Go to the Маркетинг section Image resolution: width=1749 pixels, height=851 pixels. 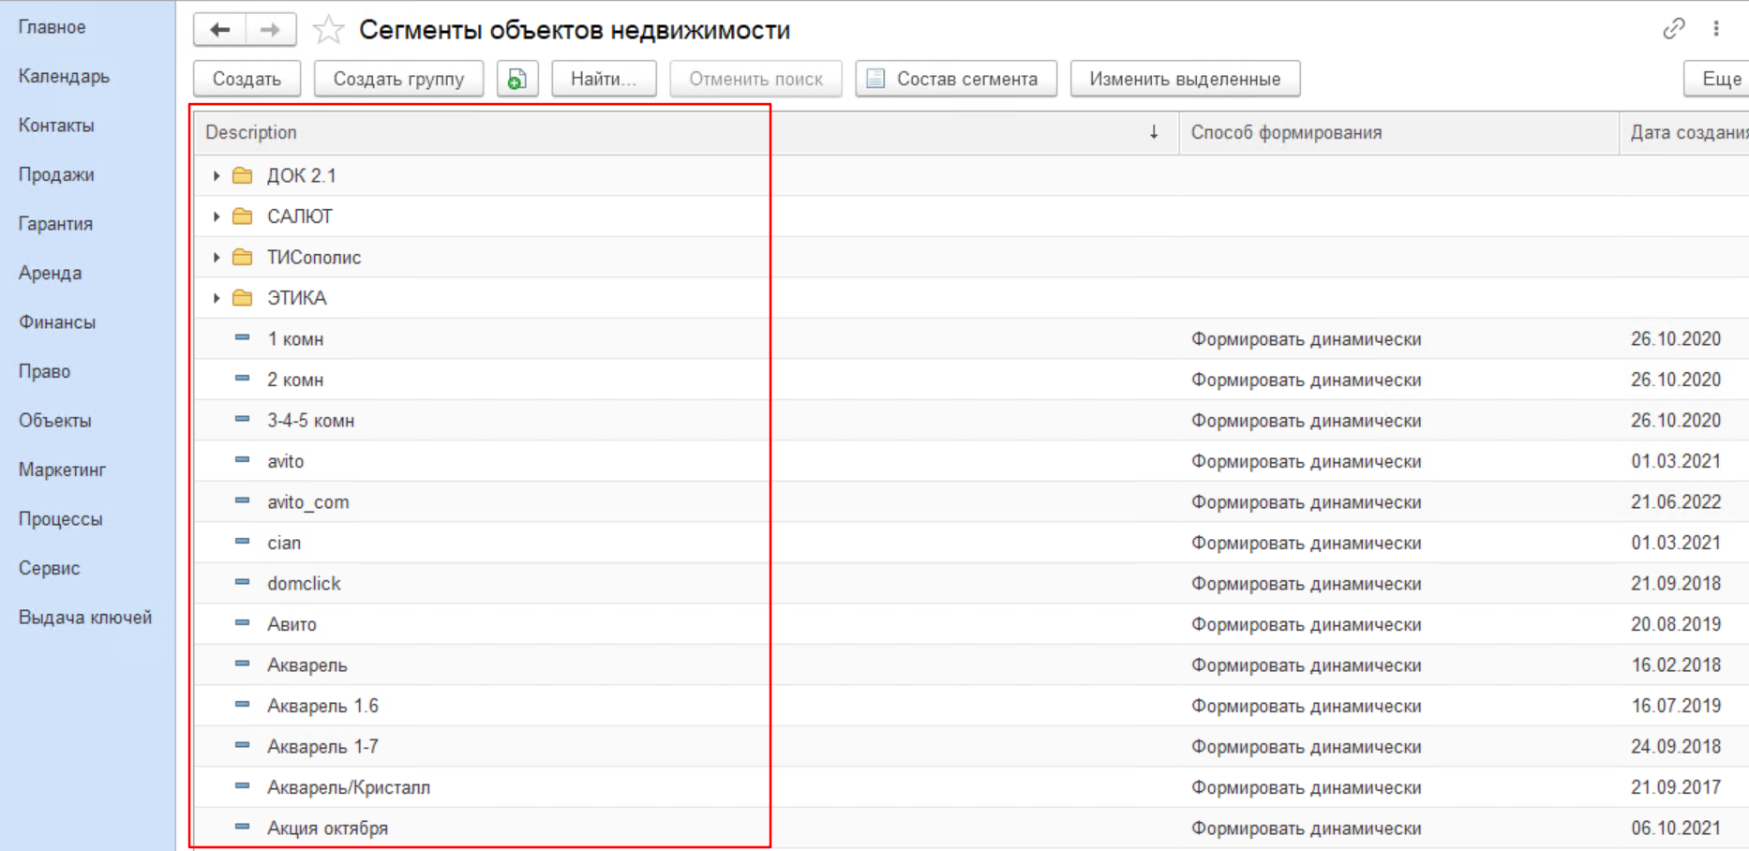pos(62,470)
